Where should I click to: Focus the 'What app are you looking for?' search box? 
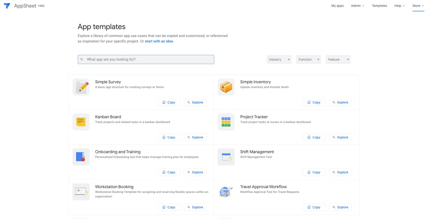point(146,59)
